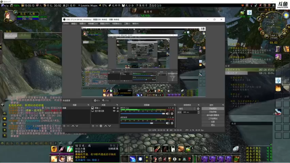Open the 编辑(E) menu in OBS
Viewport: 290px width, 163px height.
click(x=74, y=24)
